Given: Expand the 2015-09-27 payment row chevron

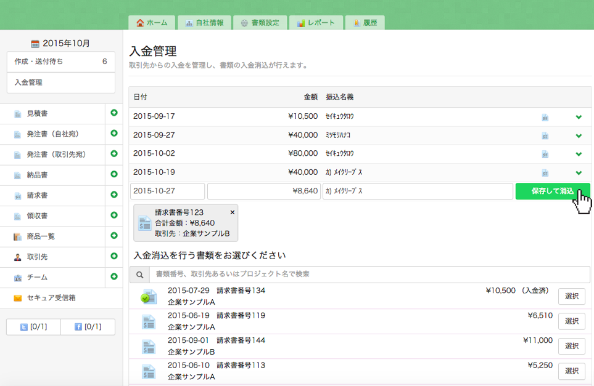Looking at the screenshot, I should [579, 135].
